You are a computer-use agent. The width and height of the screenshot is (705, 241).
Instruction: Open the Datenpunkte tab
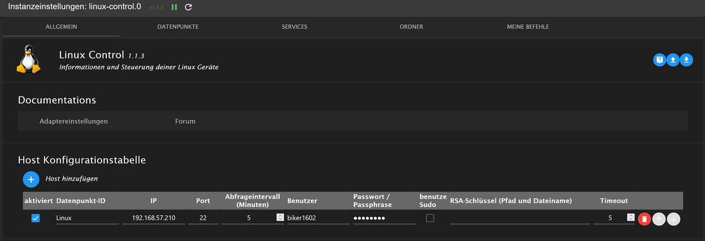point(178,27)
